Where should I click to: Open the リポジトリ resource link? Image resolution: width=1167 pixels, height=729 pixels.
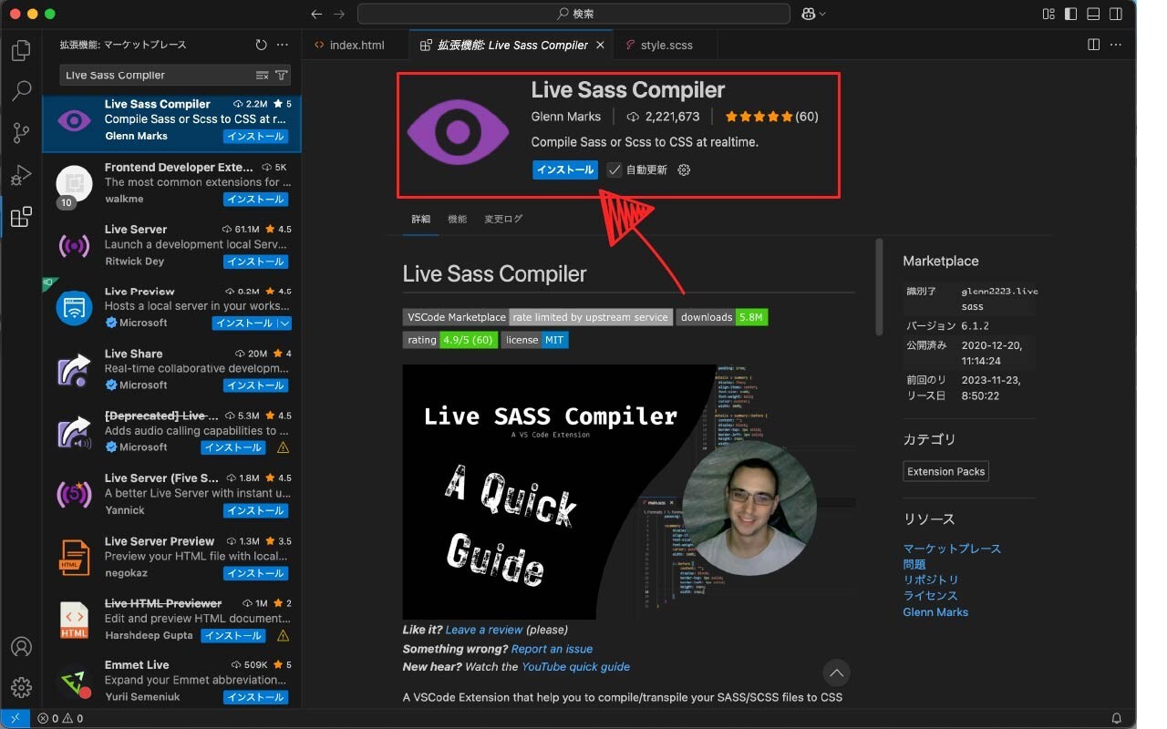(x=931, y=580)
